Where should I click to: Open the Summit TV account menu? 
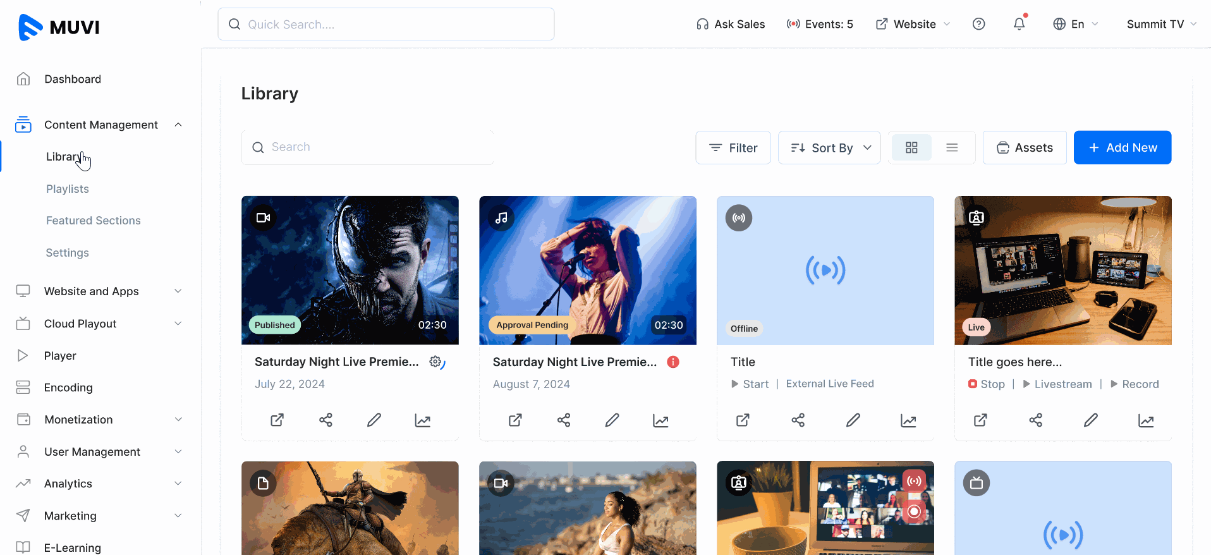pos(1162,24)
